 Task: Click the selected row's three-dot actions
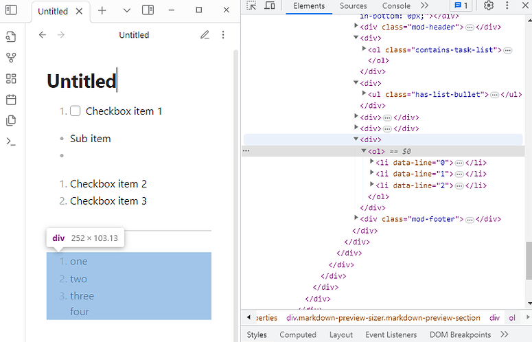[246, 150]
